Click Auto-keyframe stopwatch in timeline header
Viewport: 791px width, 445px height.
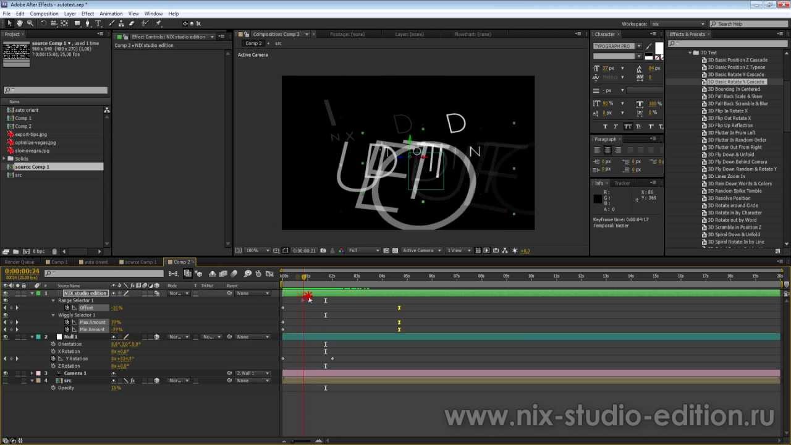tap(259, 273)
